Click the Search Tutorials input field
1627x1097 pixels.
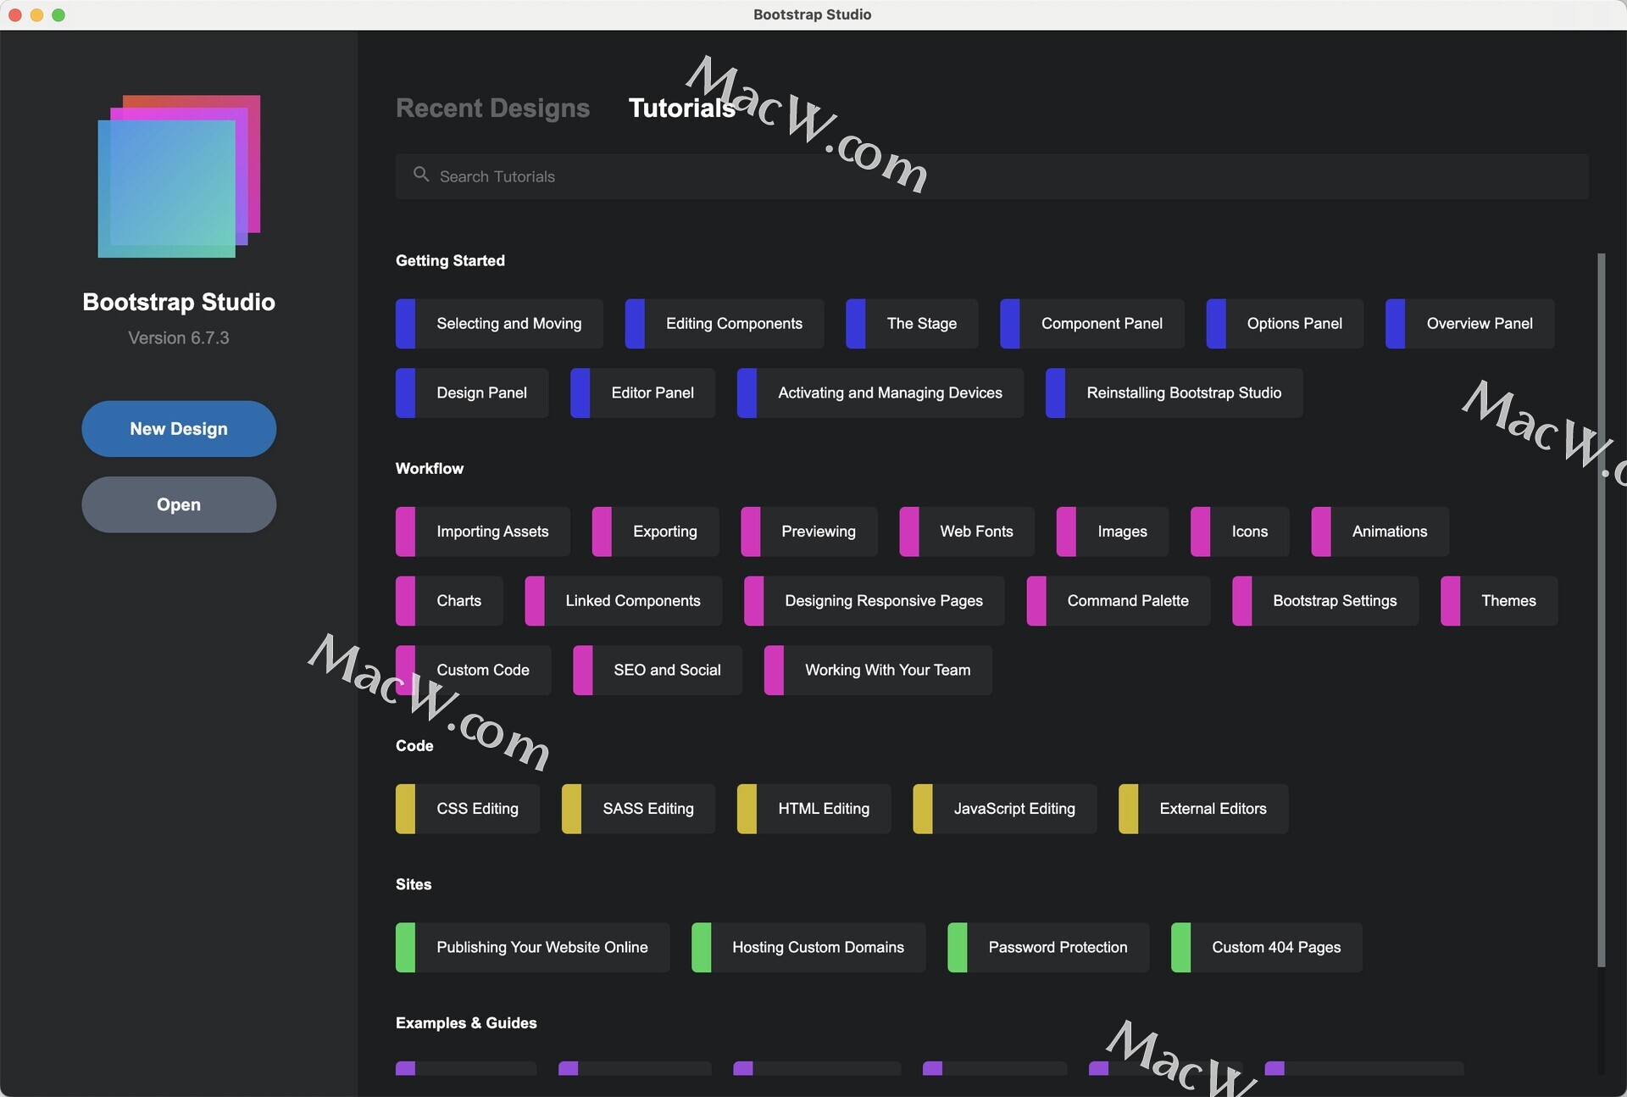tap(991, 176)
